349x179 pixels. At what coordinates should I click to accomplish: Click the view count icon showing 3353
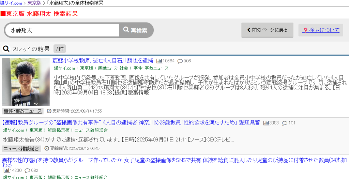(x=266, y=123)
